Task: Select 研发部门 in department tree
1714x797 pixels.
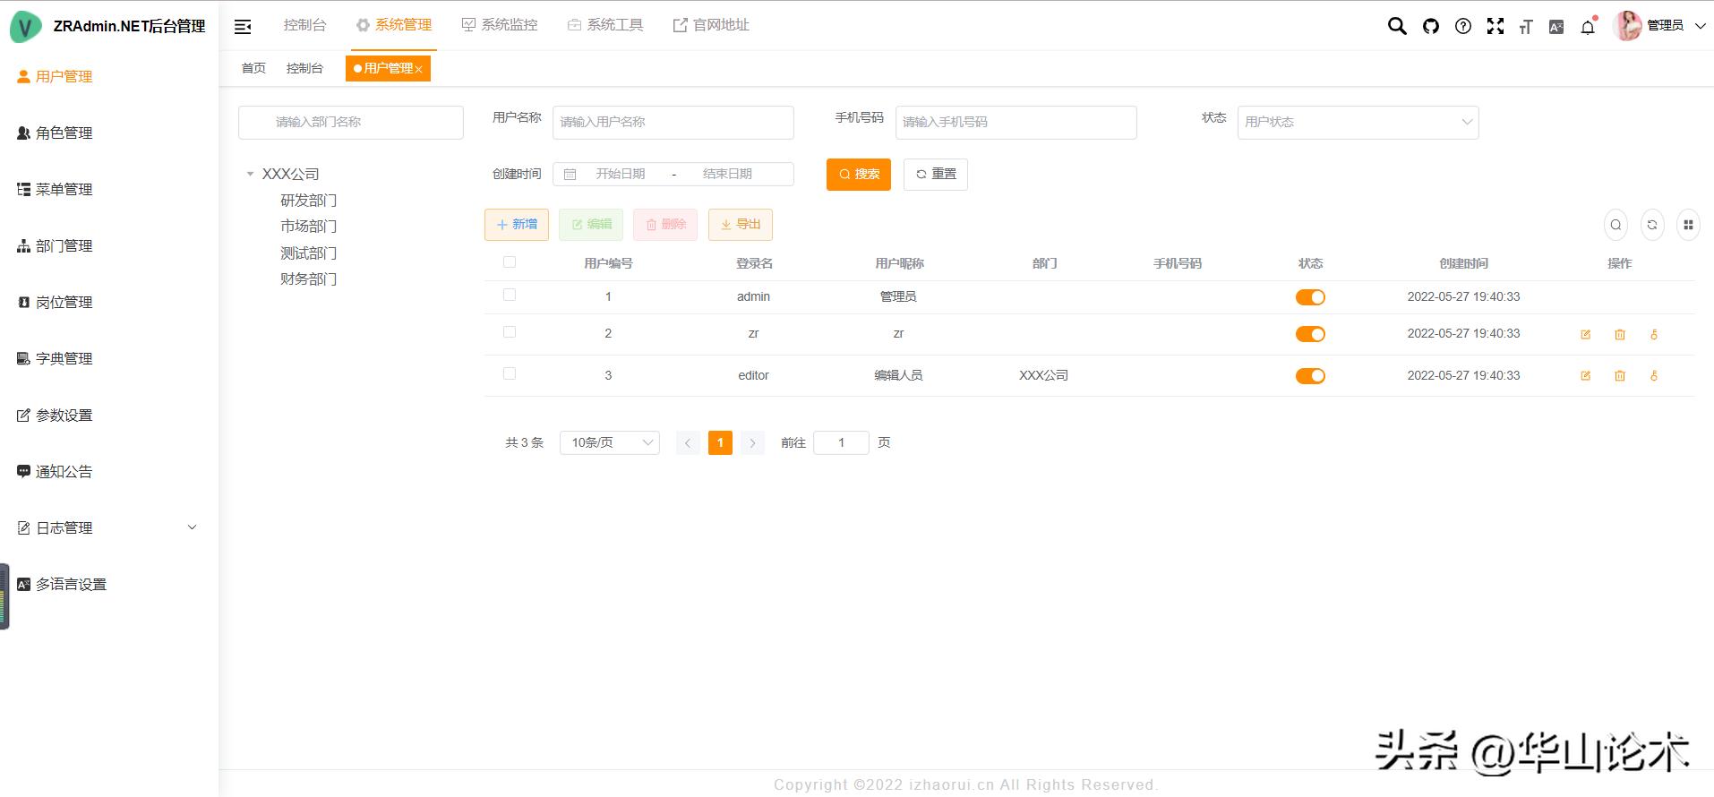Action: point(308,201)
